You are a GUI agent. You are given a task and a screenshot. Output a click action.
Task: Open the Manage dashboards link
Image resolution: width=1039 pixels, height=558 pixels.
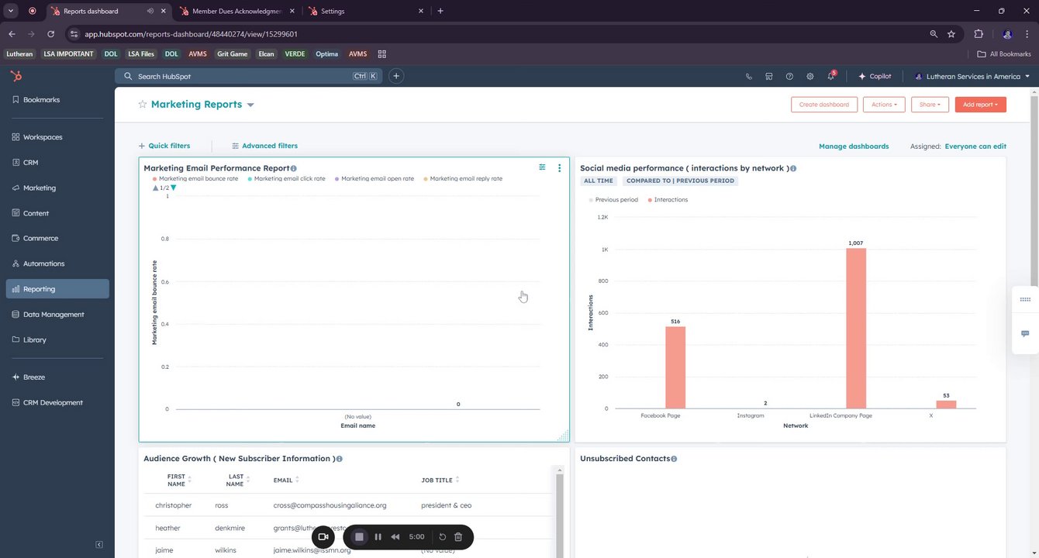click(854, 146)
